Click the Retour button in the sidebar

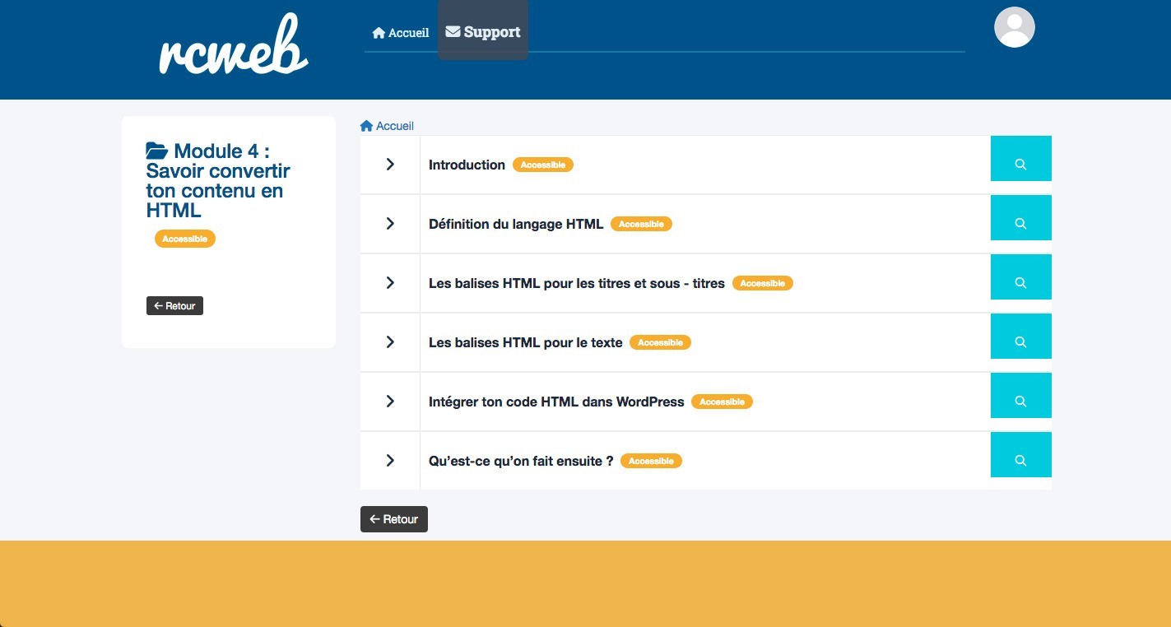click(174, 305)
